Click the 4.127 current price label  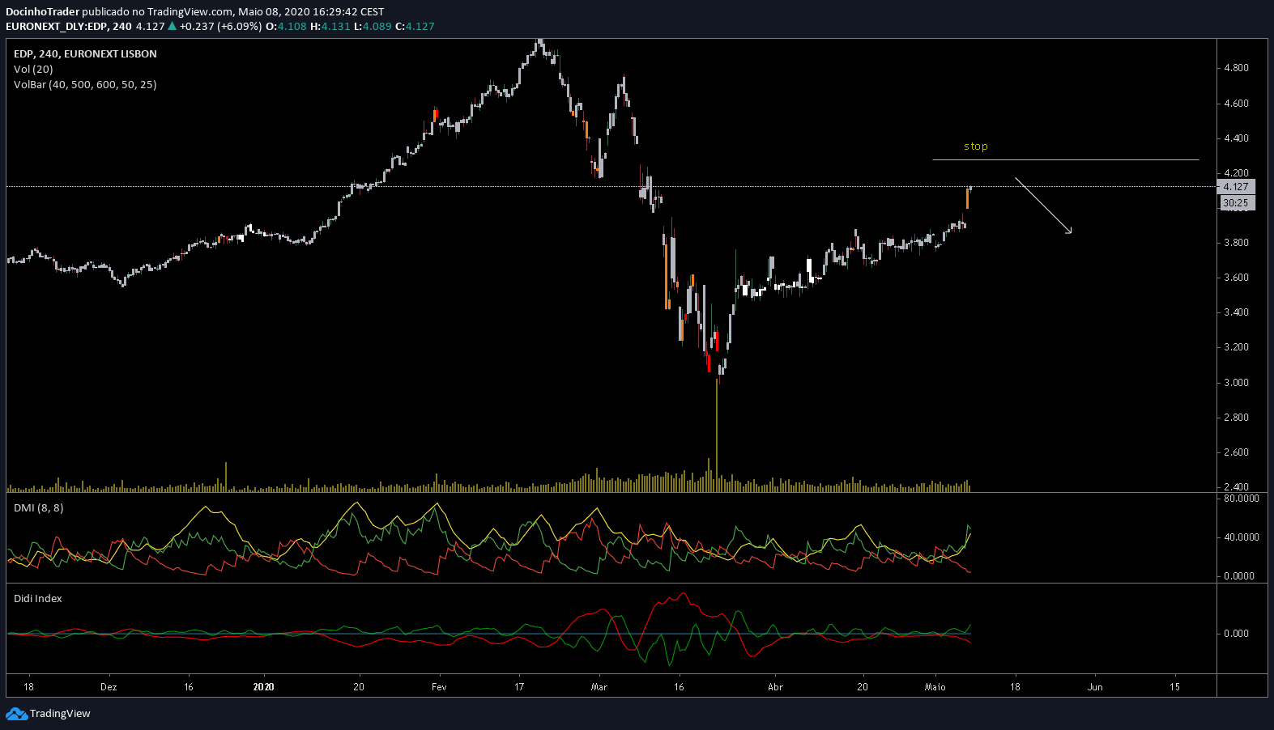click(x=1236, y=186)
